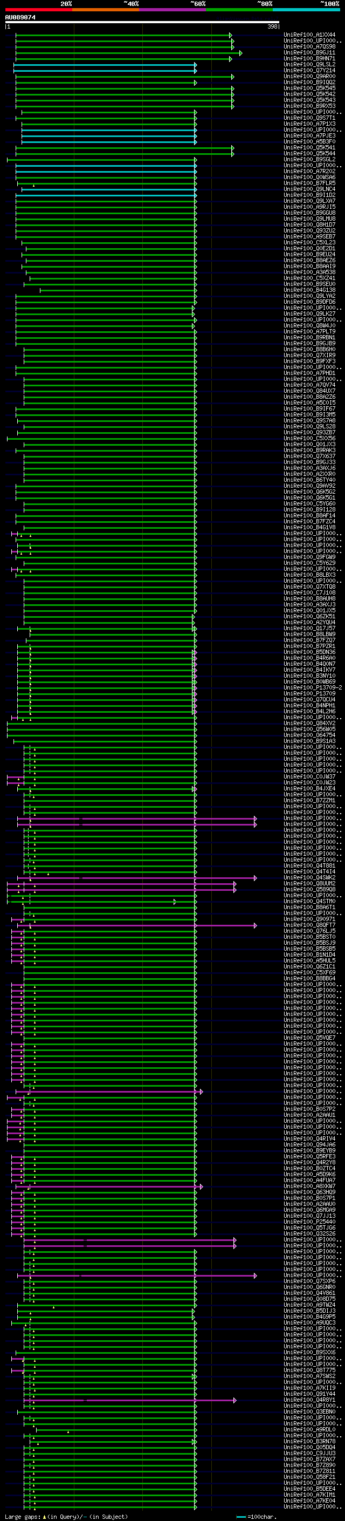Select the UniRef100_Q5K542 label

[x=309, y=94]
